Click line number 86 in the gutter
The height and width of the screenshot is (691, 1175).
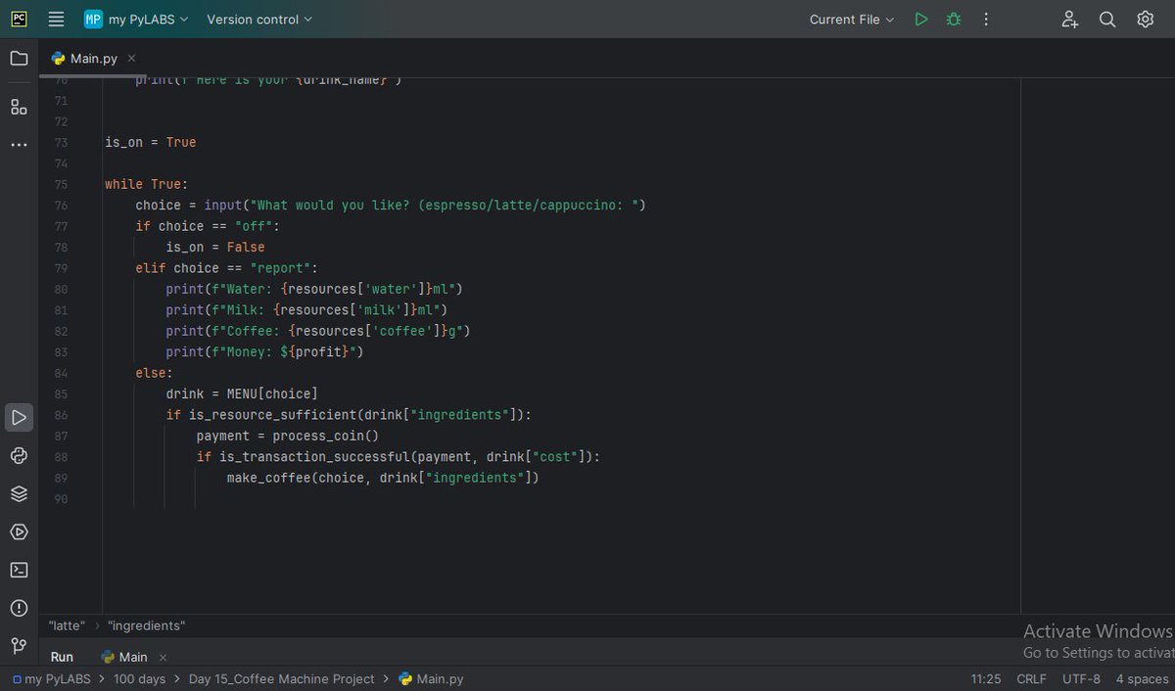tap(61, 415)
